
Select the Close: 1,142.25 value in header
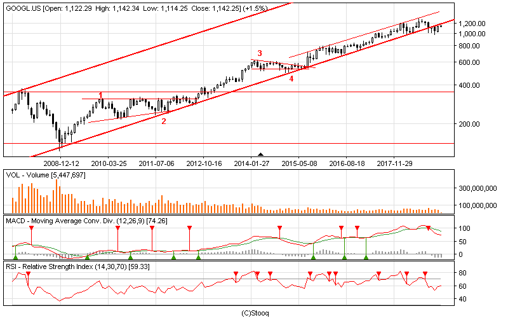[x=215, y=8]
